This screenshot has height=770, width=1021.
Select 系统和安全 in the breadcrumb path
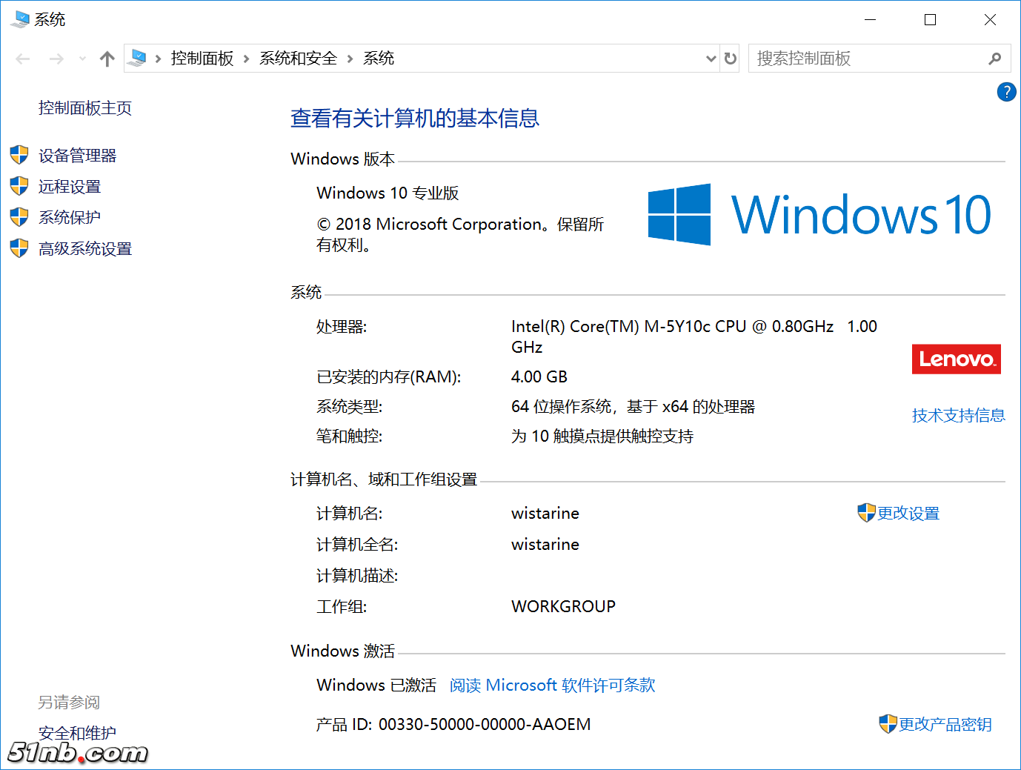pyautogui.click(x=298, y=59)
